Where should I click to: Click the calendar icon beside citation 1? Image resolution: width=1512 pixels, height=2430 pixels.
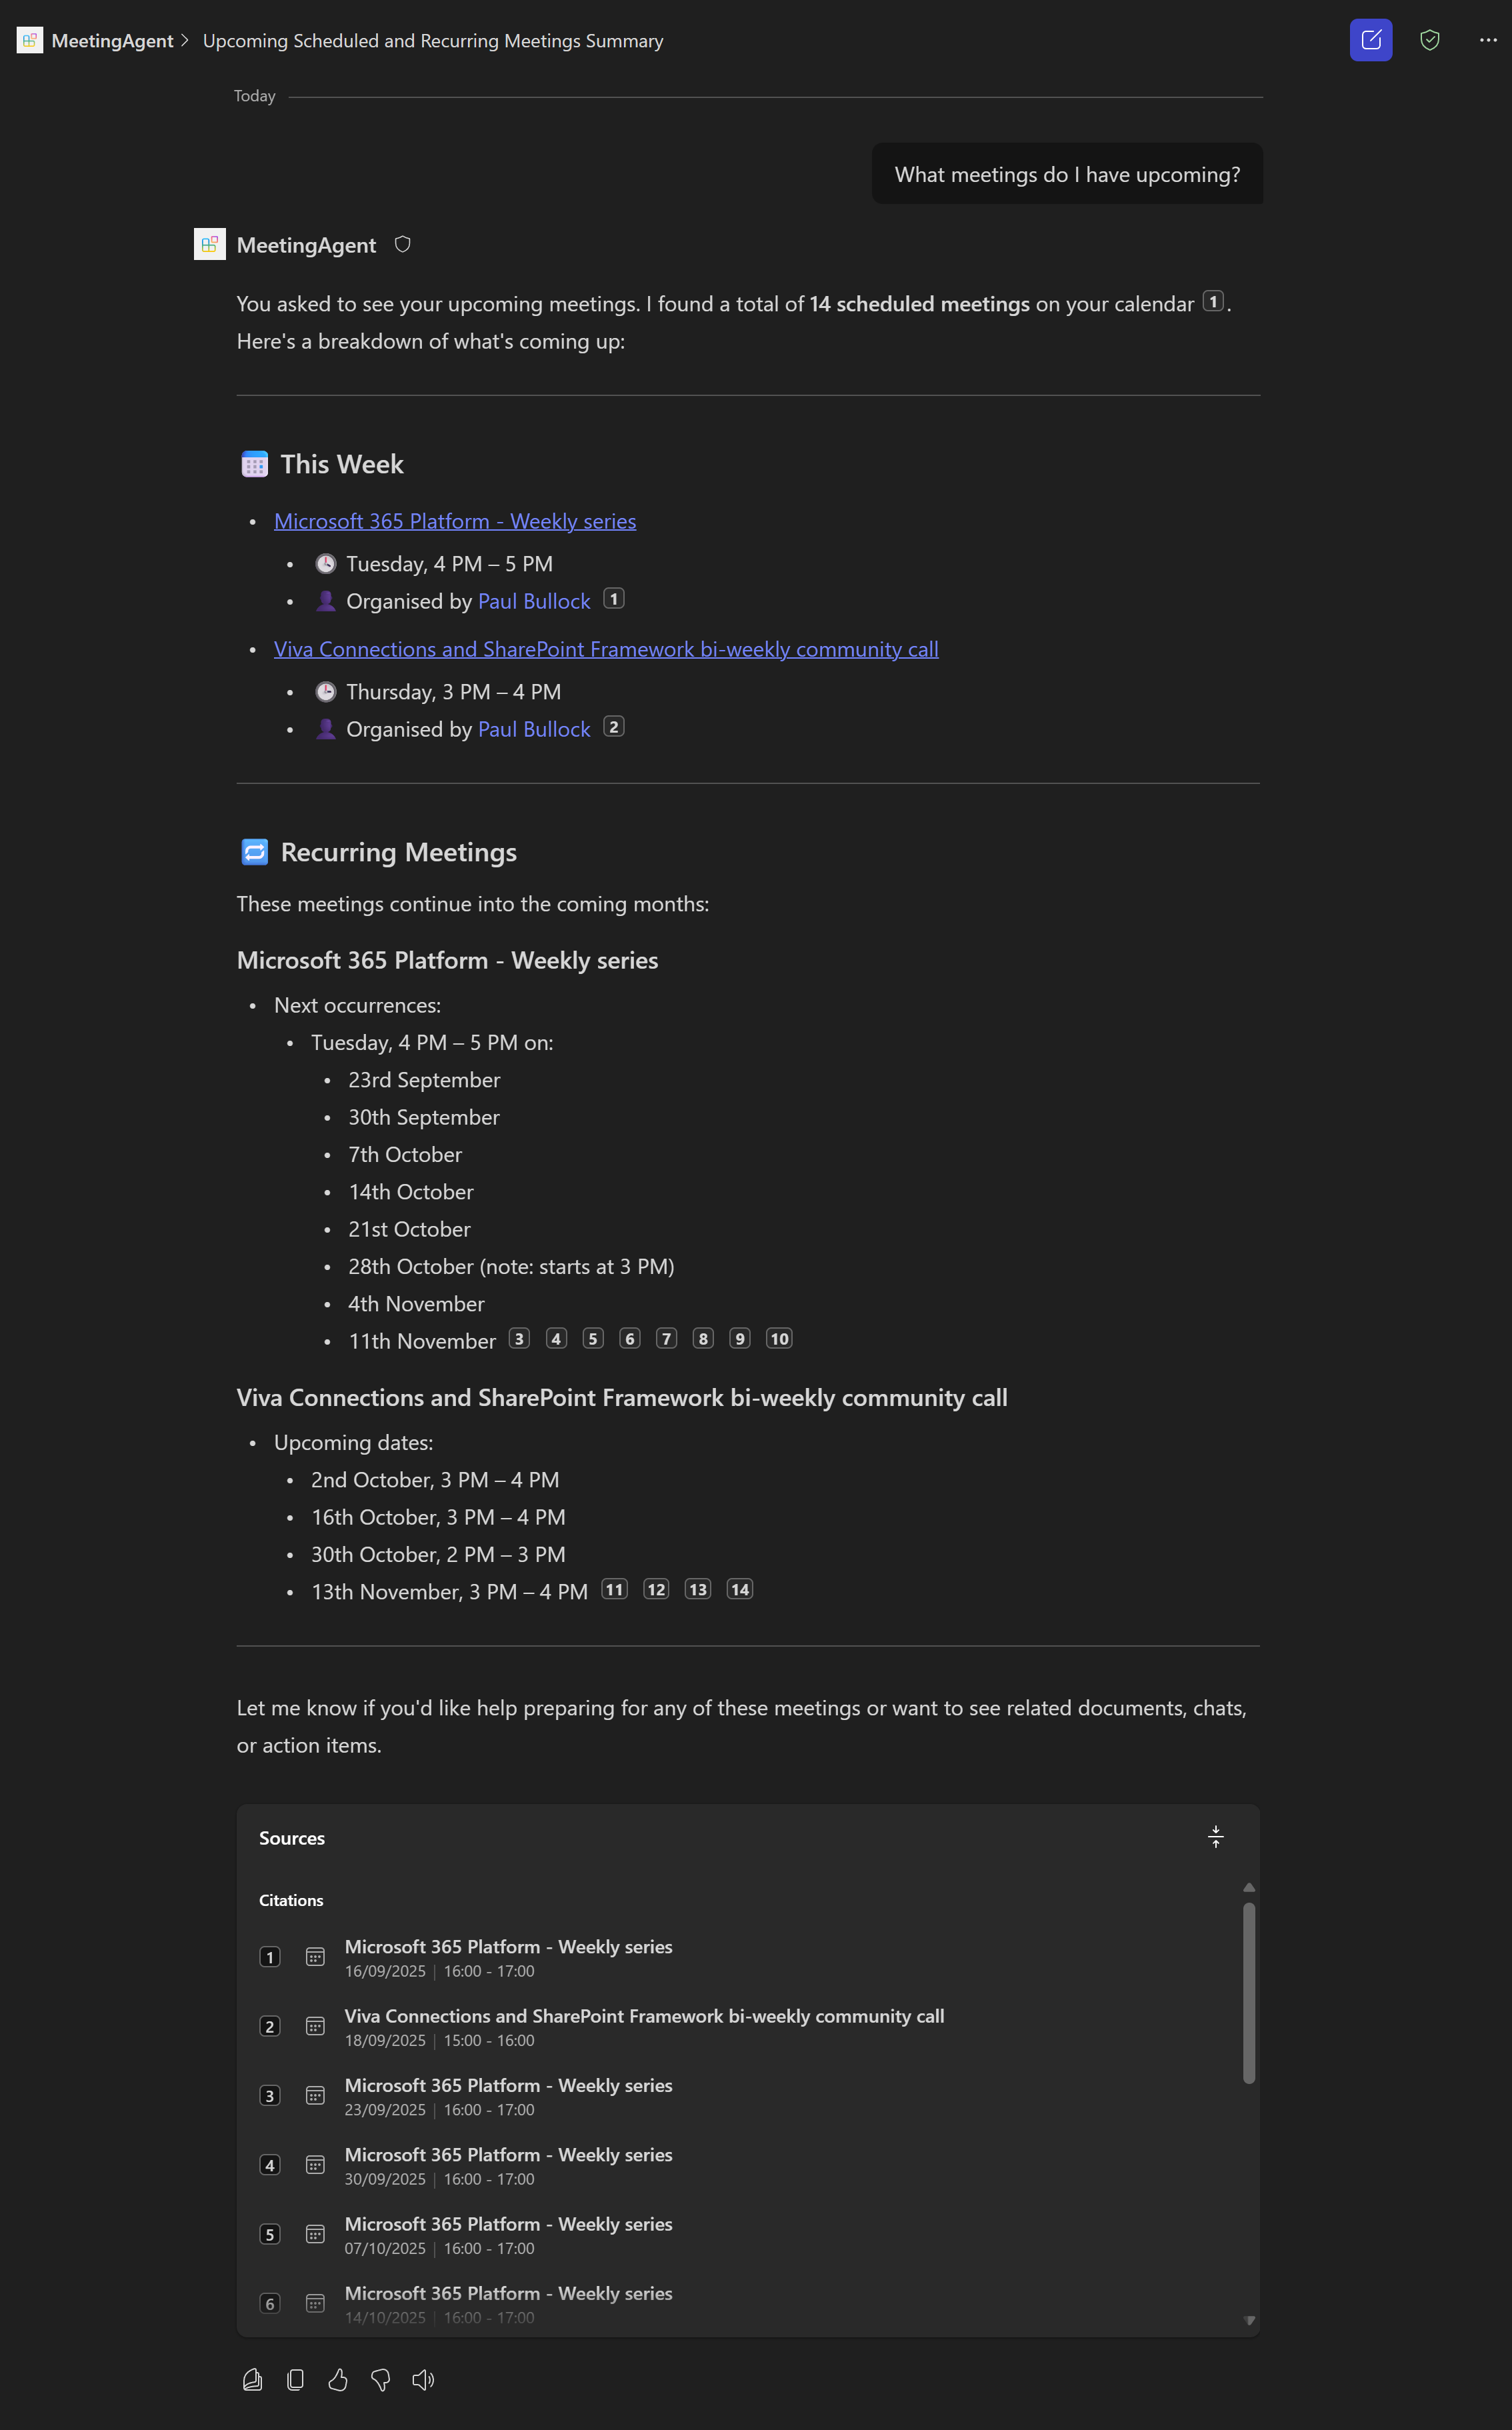click(315, 1957)
